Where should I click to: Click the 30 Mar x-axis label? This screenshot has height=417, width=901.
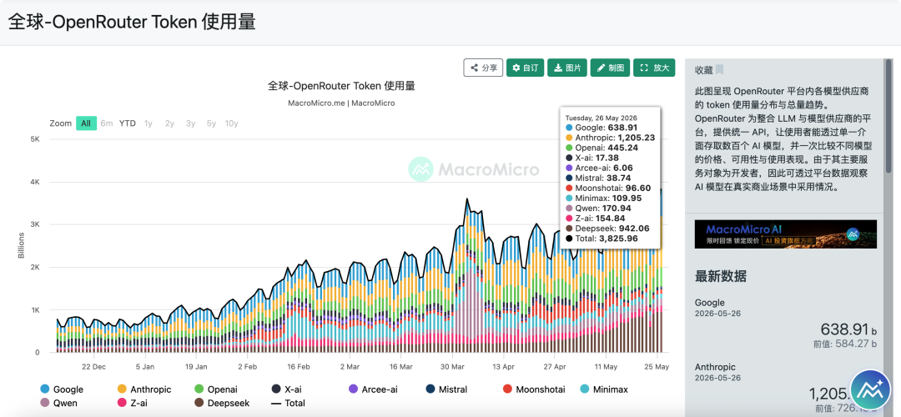tap(453, 366)
